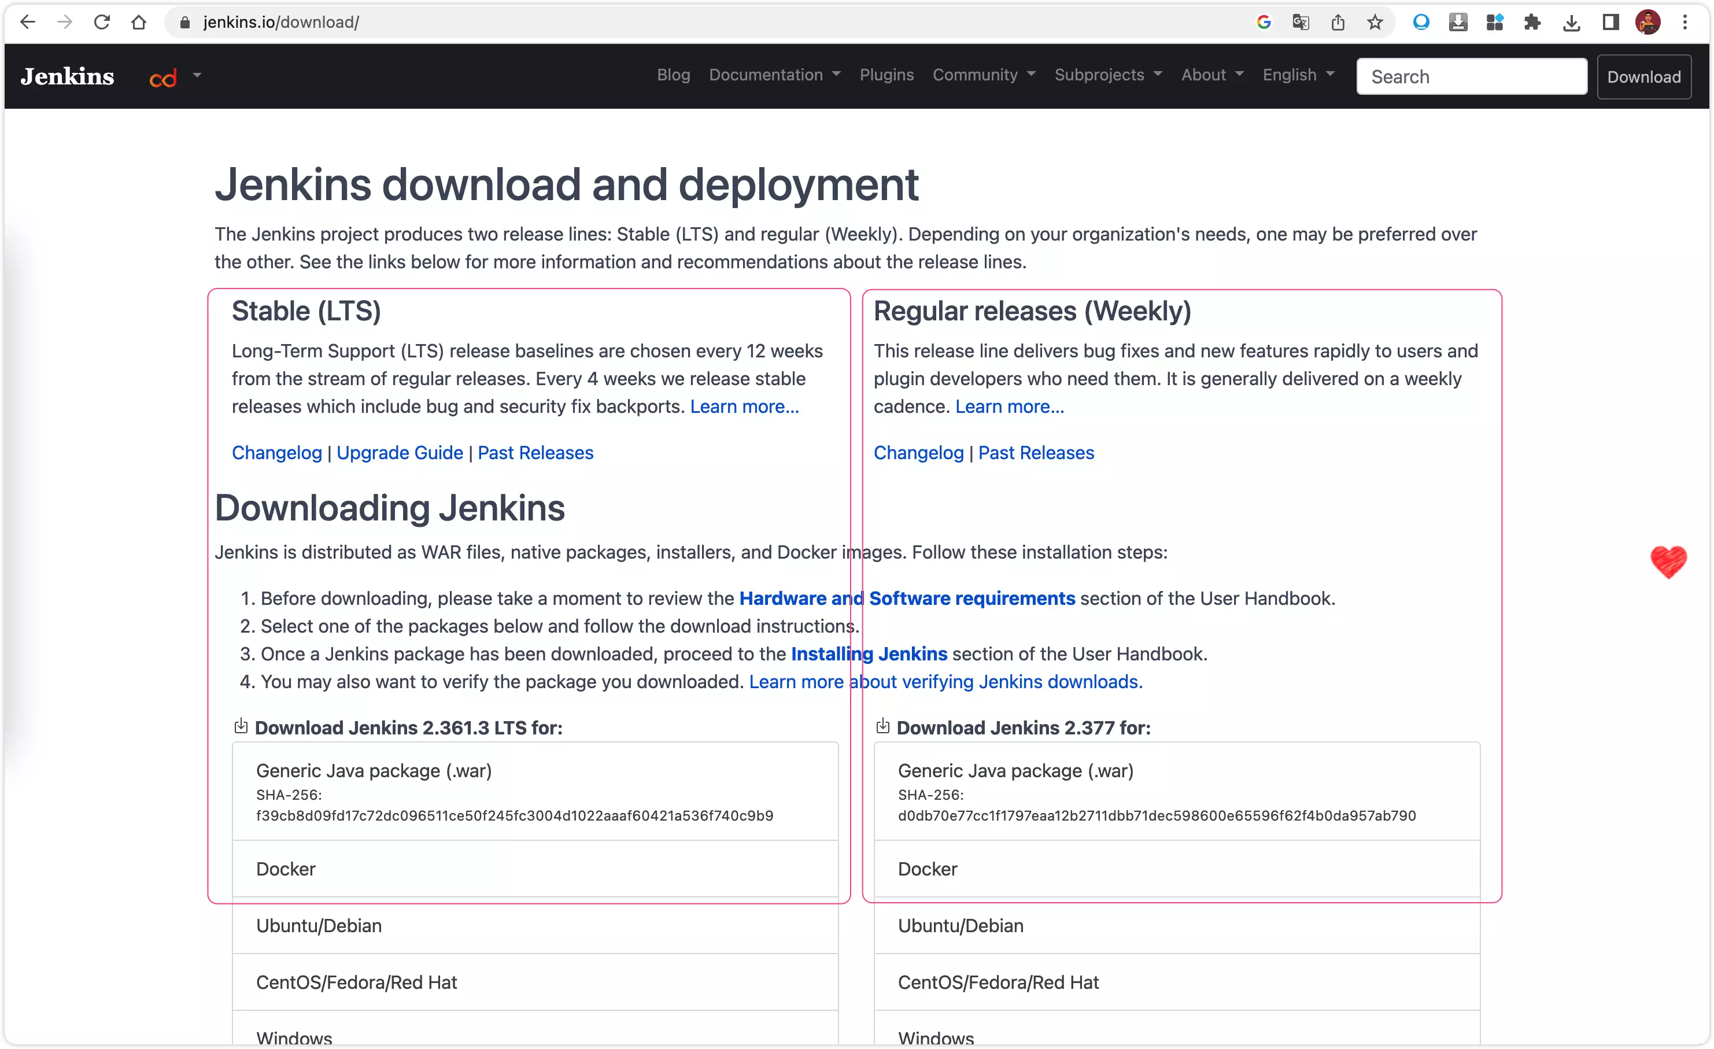Bookmark this page with the star icon

pyautogui.click(x=1375, y=22)
